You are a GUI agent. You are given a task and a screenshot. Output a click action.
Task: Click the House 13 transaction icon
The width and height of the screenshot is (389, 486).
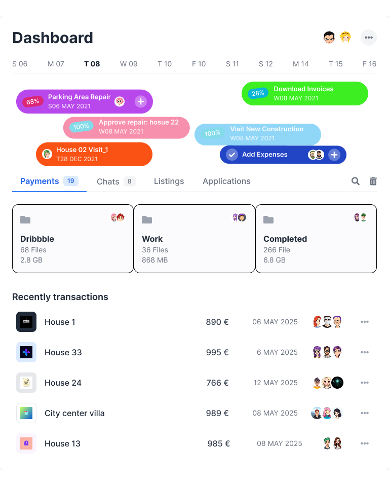(26, 443)
